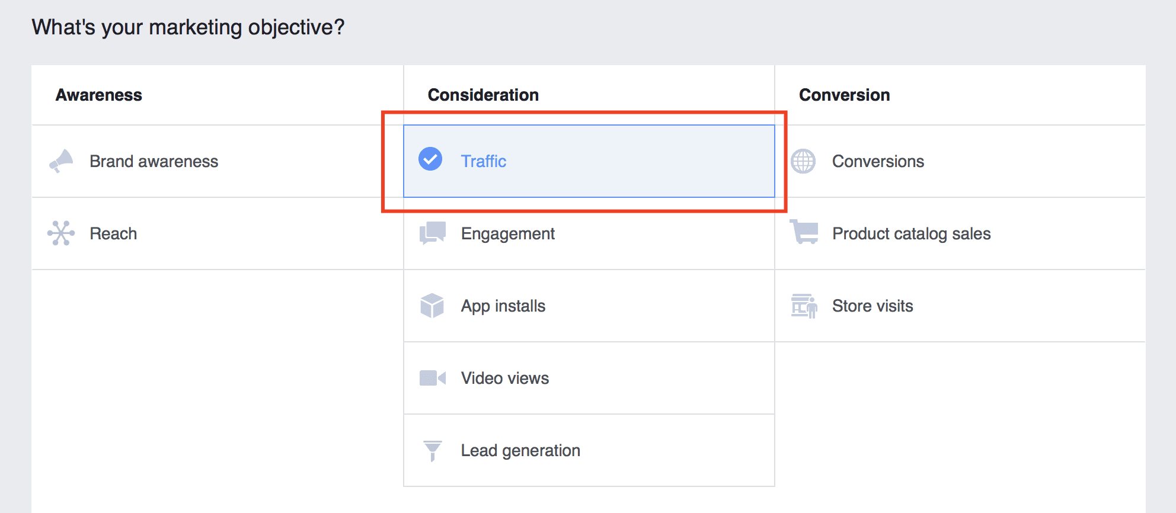Set the objective to Reach
The width and height of the screenshot is (1176, 513).
113,233
